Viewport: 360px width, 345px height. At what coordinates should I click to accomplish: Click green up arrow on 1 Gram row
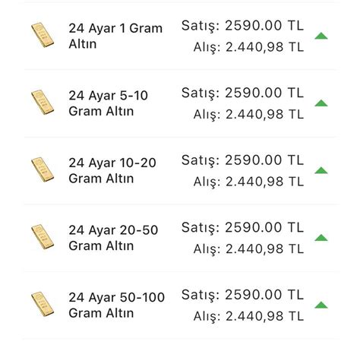click(x=321, y=36)
